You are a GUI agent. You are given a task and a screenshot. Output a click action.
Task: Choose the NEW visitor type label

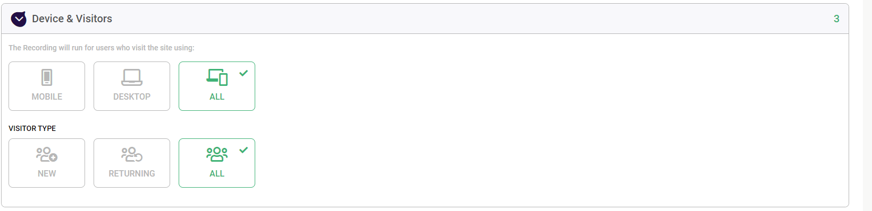47,173
